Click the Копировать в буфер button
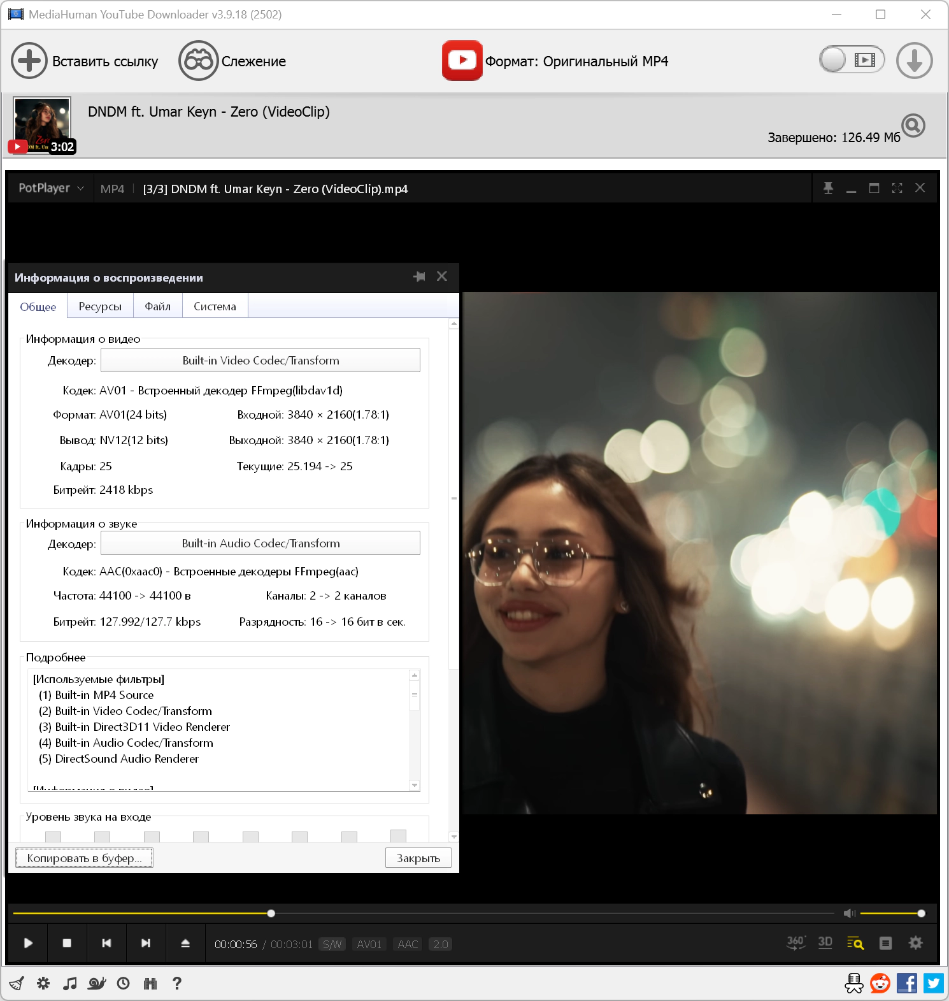Screen dimensions: 949x1001 coord(84,858)
